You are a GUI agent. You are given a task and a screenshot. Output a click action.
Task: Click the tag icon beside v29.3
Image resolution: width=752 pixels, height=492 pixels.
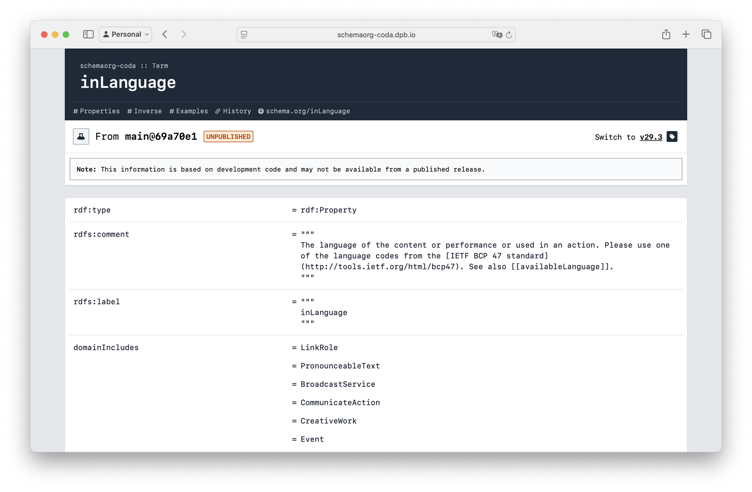672,136
